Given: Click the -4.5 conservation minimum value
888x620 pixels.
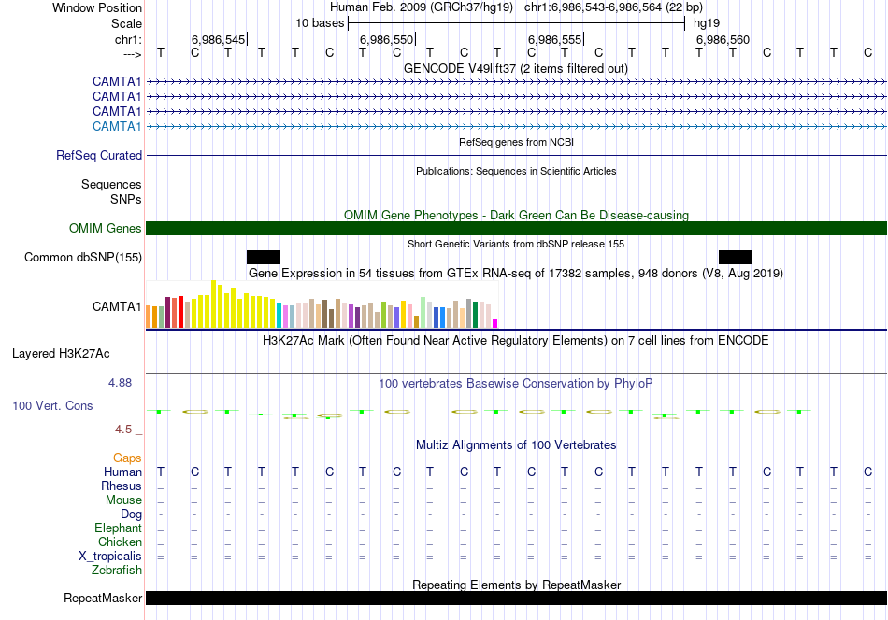Looking at the screenshot, I should point(122,430).
